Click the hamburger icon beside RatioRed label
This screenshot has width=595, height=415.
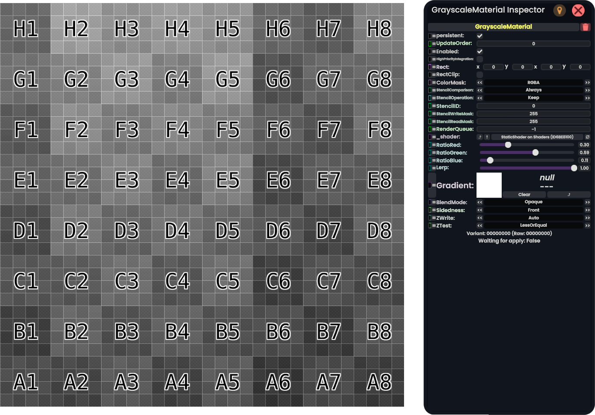pyautogui.click(x=434, y=145)
